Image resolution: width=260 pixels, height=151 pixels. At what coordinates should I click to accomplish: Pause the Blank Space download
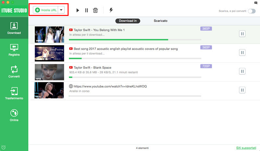pyautogui.click(x=242, y=71)
